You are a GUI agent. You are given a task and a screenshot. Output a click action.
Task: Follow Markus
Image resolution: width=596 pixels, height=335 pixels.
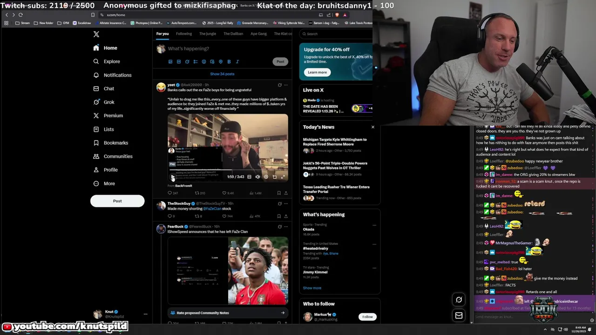tap(367, 317)
